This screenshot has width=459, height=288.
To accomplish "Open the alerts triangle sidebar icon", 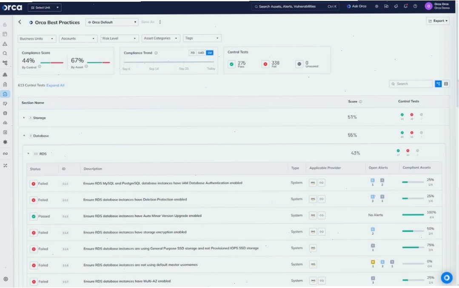I will pyautogui.click(x=5, y=44).
